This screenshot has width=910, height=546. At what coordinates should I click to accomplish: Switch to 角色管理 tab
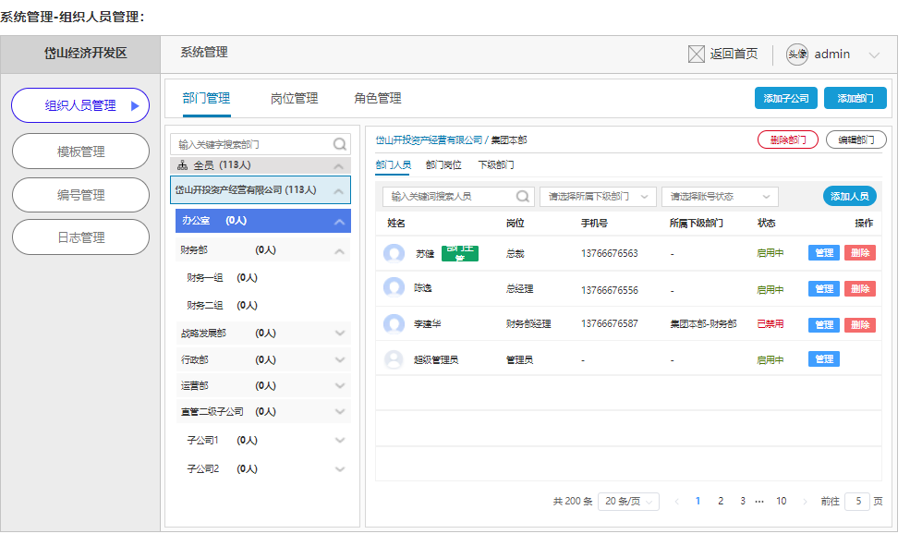pos(378,99)
